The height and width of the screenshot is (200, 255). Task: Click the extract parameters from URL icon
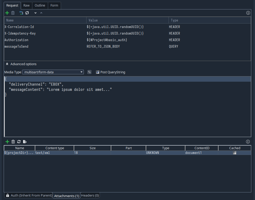click(21, 13)
